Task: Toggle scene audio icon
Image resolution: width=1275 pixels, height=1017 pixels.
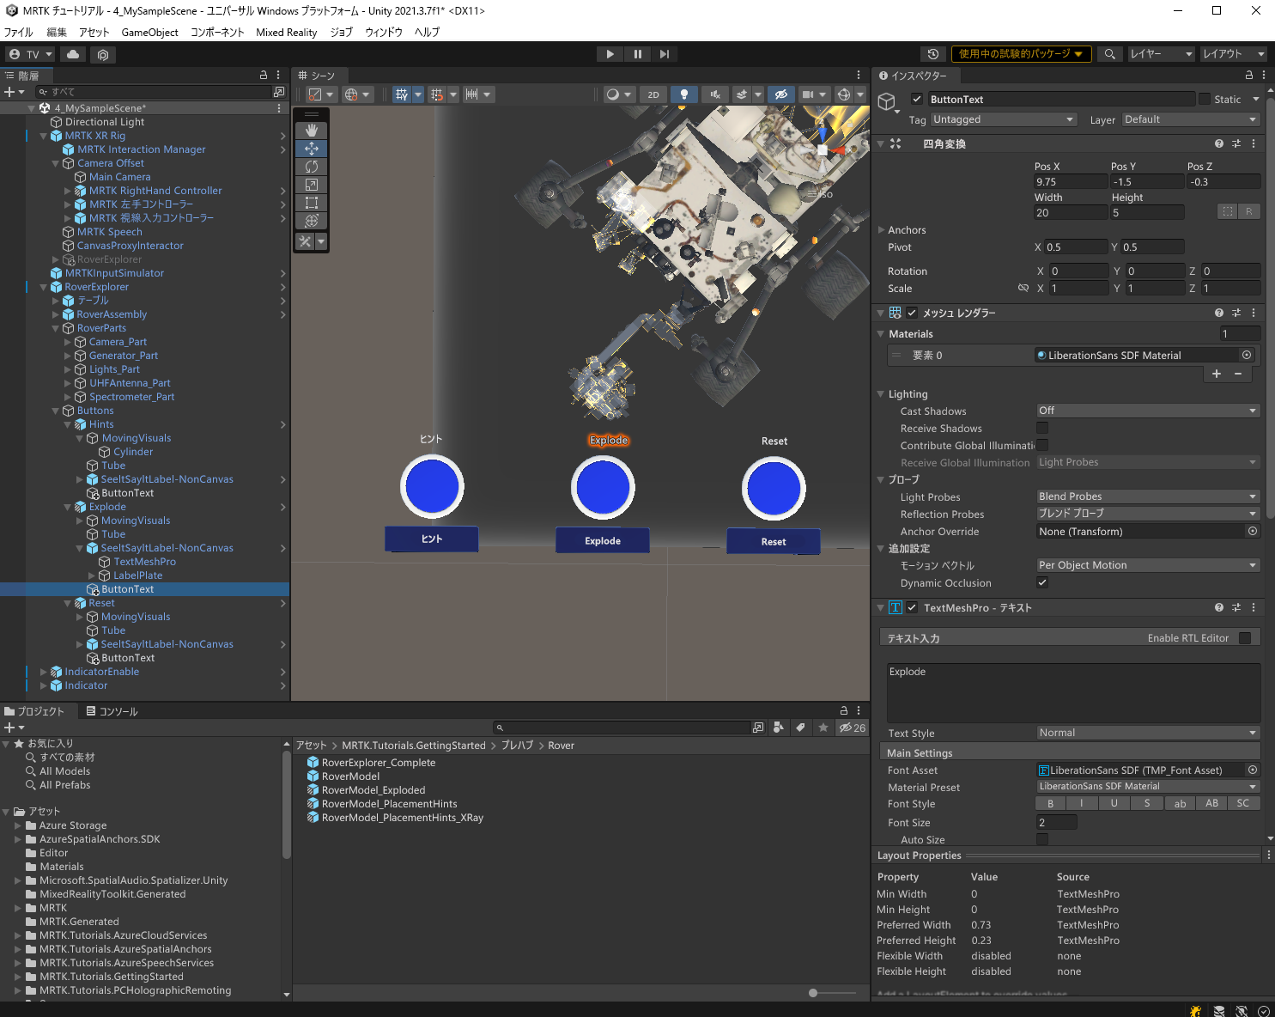Action: (x=714, y=94)
